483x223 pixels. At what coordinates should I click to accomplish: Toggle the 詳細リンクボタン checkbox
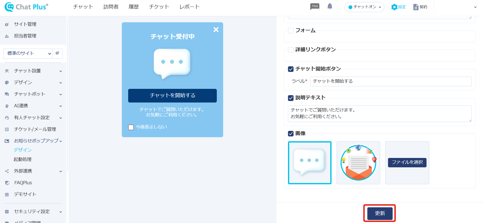[291, 50]
